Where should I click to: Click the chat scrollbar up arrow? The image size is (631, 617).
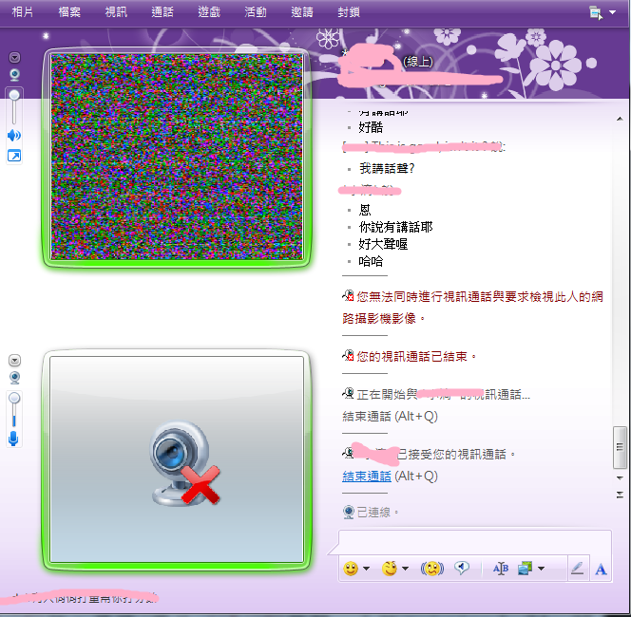tap(620, 119)
